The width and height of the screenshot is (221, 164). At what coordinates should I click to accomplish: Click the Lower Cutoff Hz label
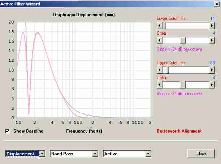171,18
